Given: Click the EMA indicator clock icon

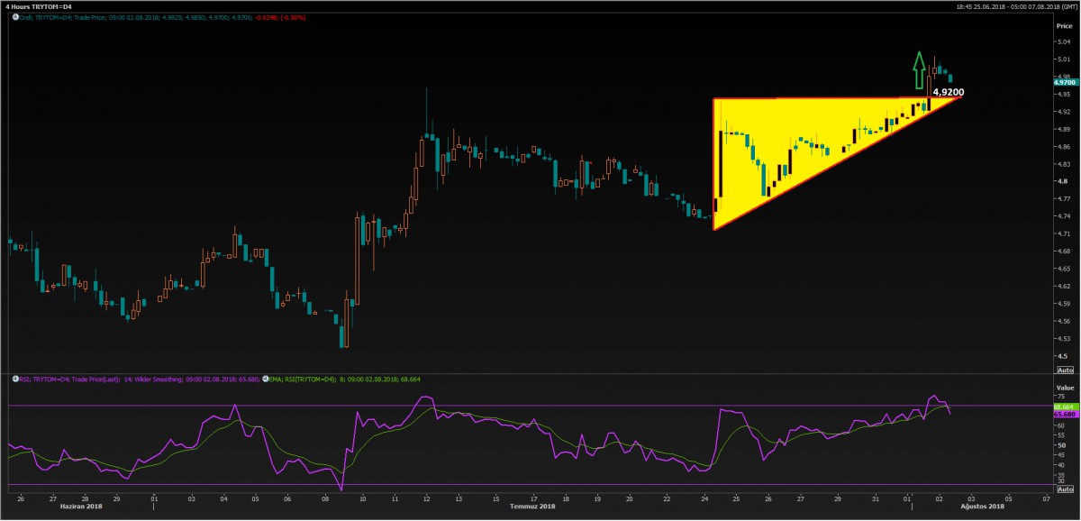Looking at the screenshot, I should coord(265,379).
